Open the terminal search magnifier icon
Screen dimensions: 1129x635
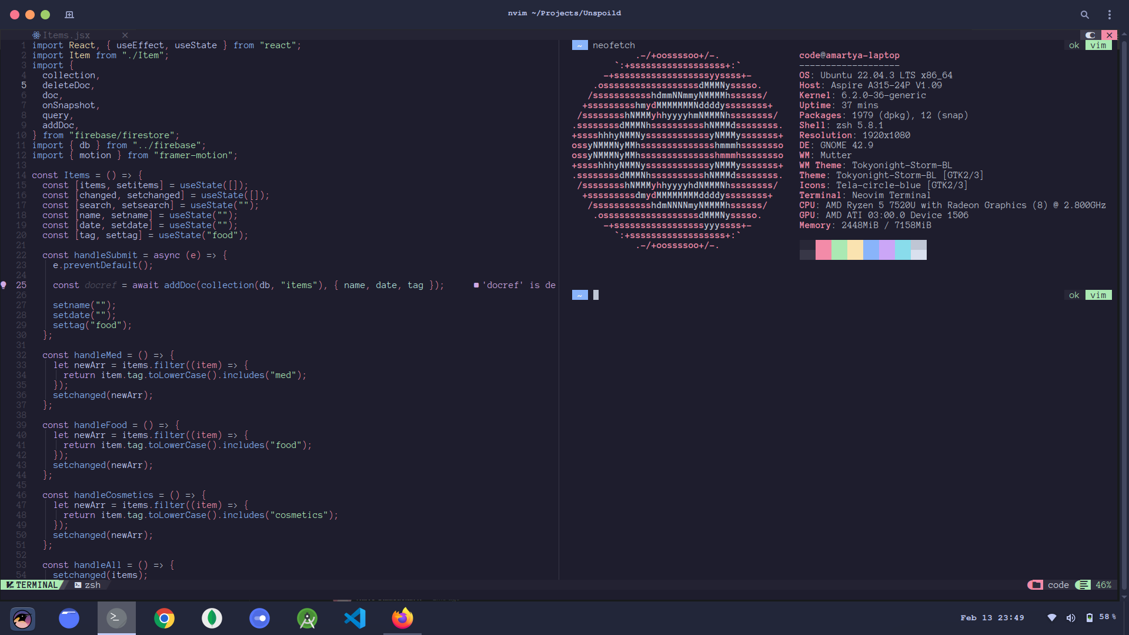coord(1084,14)
